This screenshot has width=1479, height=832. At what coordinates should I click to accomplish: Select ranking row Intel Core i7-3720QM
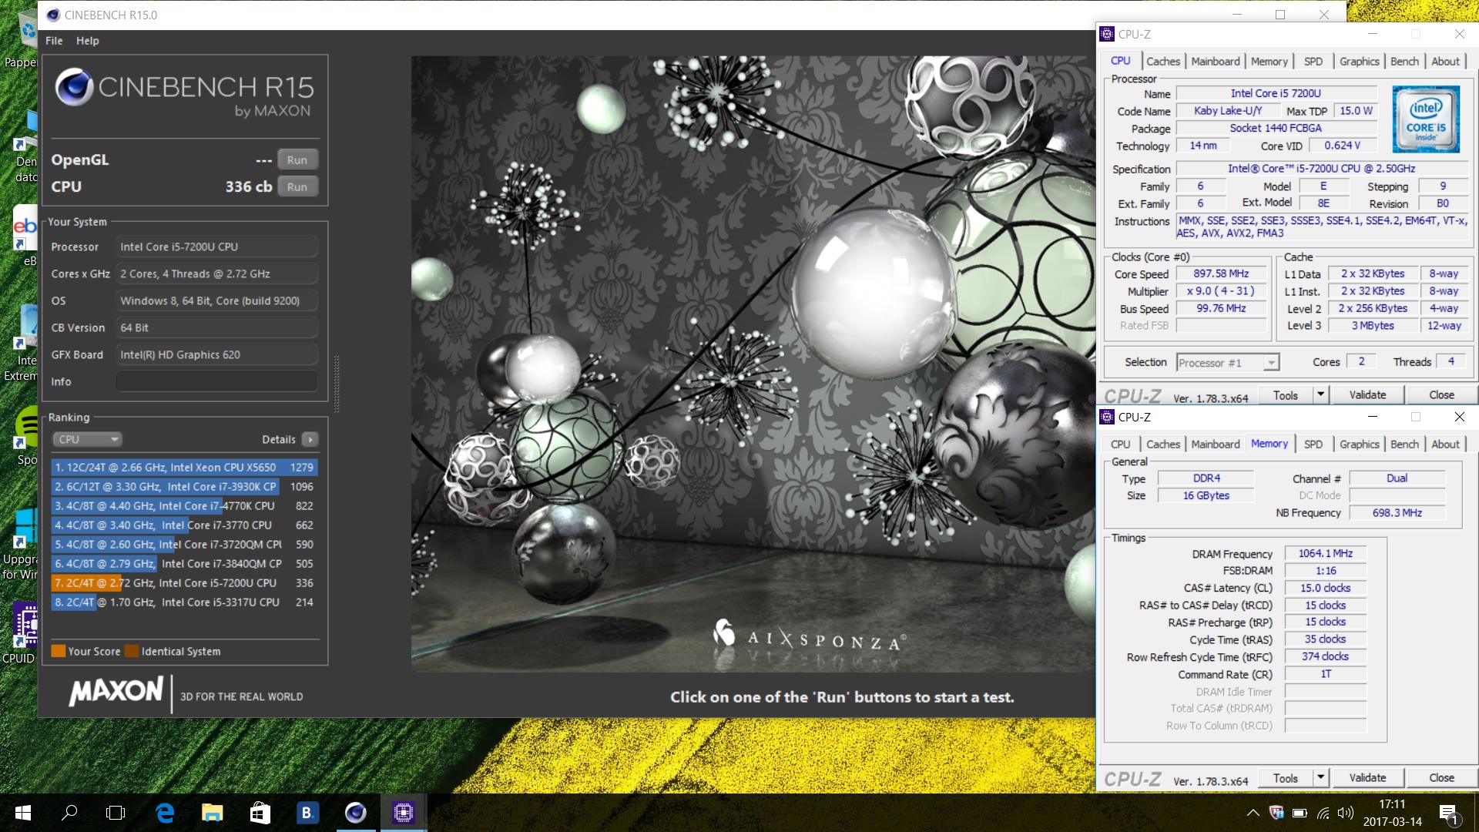coord(184,545)
